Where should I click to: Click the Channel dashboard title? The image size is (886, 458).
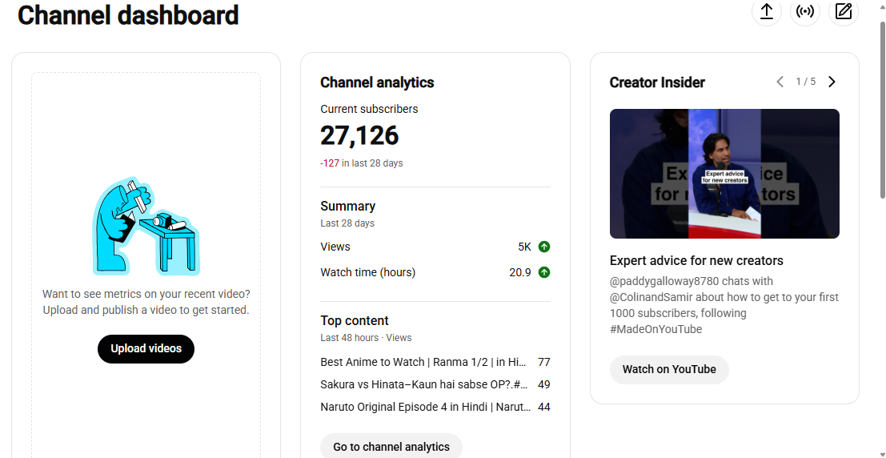coord(128,15)
